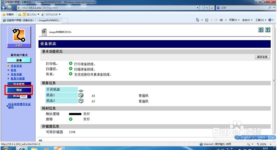The width and height of the screenshot is (277, 150).
Task: Click the printer icon in command bar
Action: tap(221, 20)
